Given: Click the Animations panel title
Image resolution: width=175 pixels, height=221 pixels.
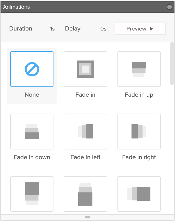Looking at the screenshot, I should (x=16, y=7).
